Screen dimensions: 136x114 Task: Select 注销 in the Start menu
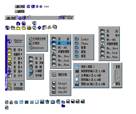(16, 84)
